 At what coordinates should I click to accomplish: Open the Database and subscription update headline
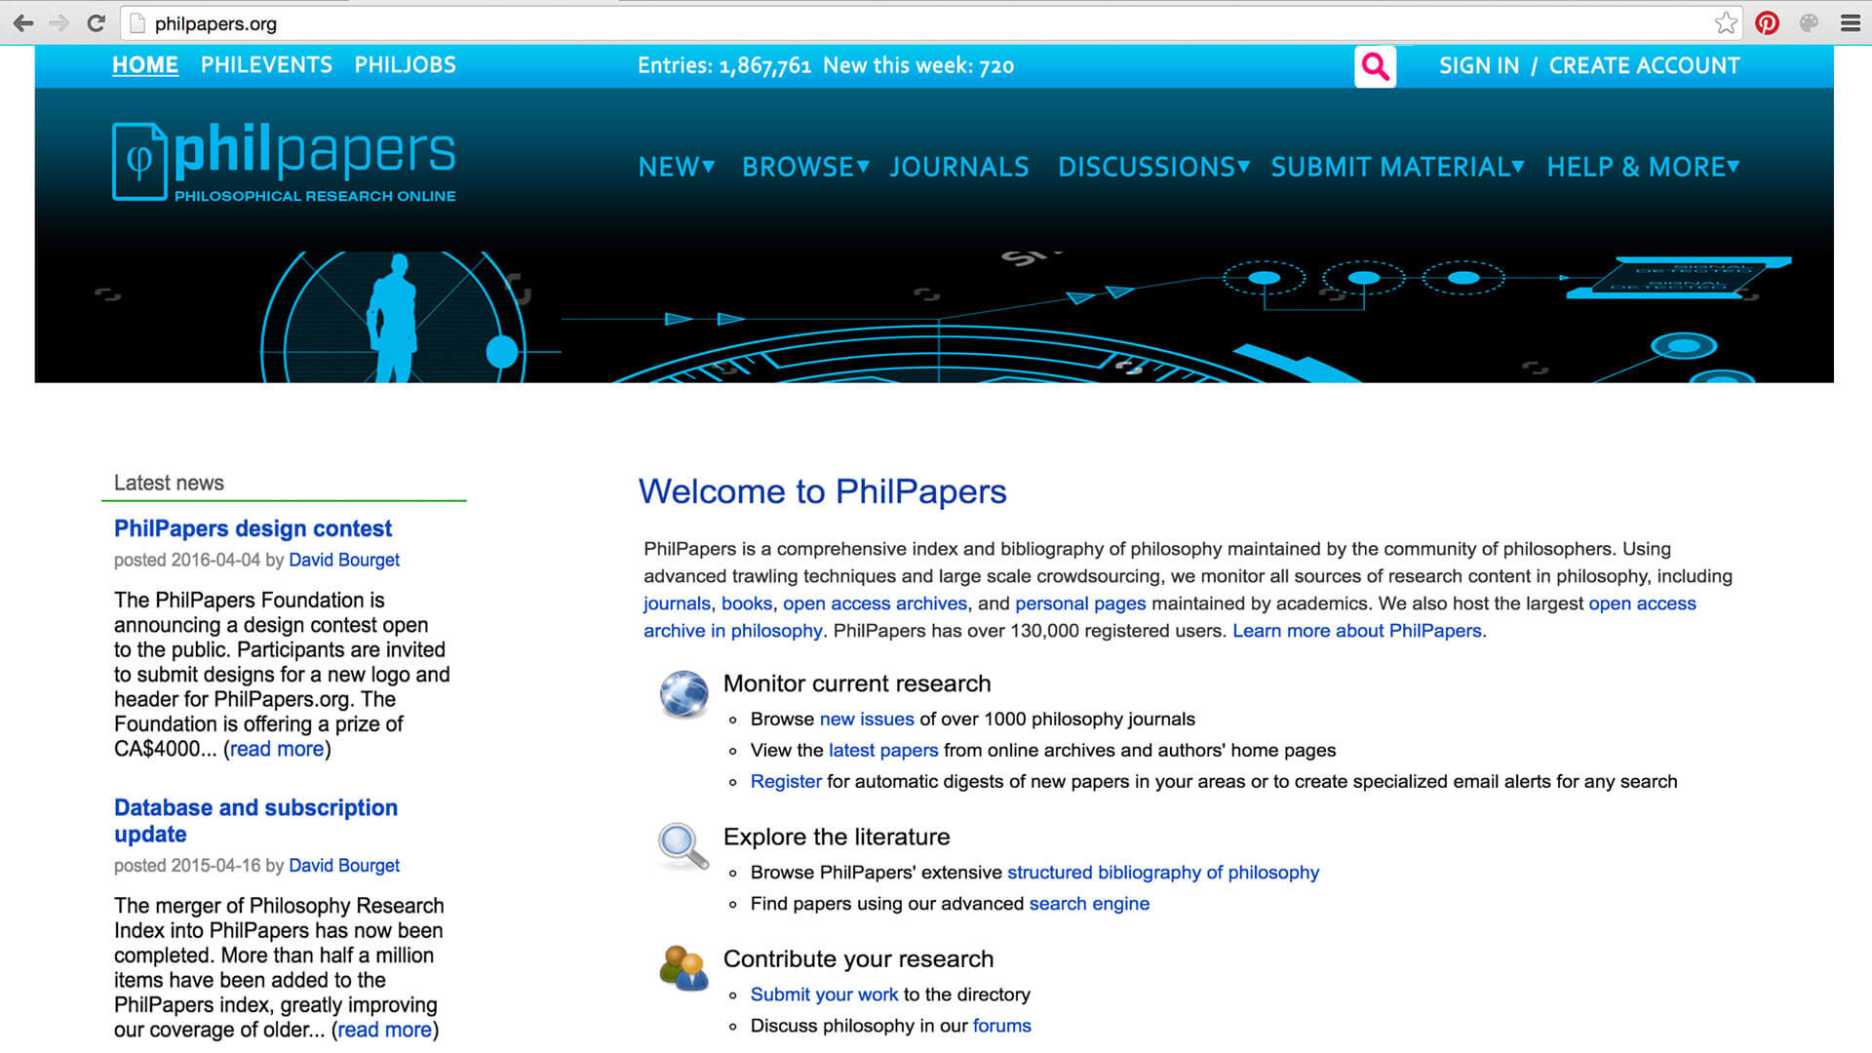[255, 821]
